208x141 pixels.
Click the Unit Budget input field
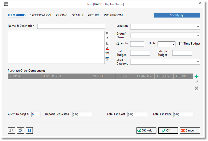(x=140, y=53)
